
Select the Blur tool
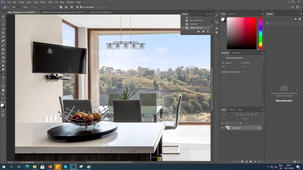click(x=3, y=66)
